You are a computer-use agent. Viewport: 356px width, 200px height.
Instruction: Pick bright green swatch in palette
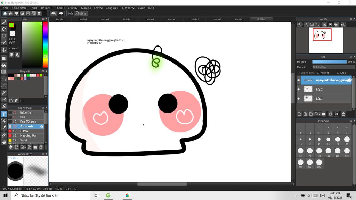[x=29, y=75]
